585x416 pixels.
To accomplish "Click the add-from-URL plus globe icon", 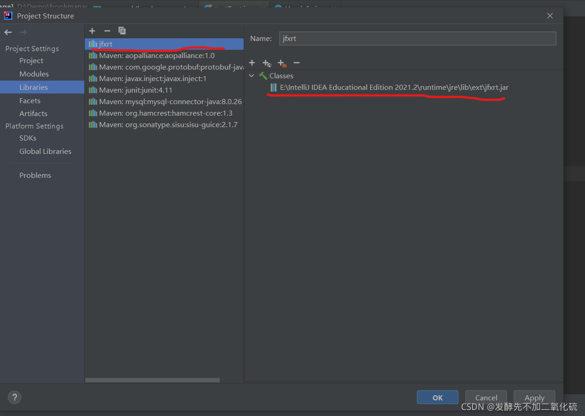I will 267,63.
